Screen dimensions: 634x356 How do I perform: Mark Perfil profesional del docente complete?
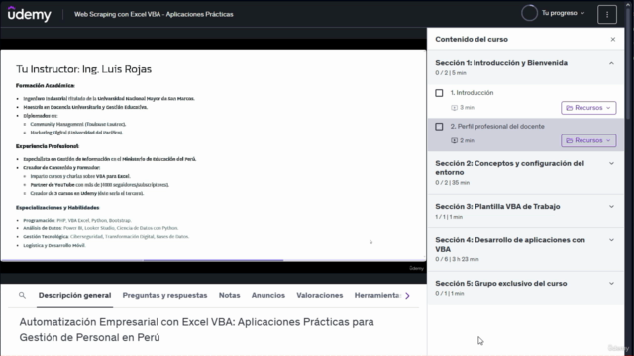439,127
